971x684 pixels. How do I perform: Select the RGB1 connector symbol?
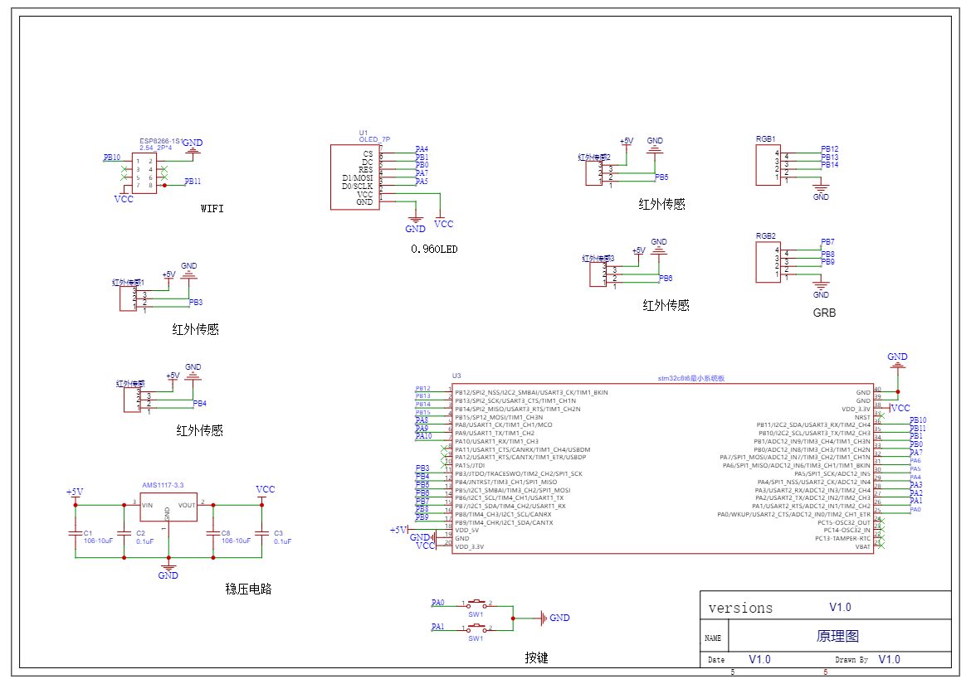click(x=768, y=164)
